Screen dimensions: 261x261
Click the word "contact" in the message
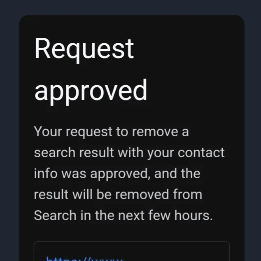tap(201, 153)
